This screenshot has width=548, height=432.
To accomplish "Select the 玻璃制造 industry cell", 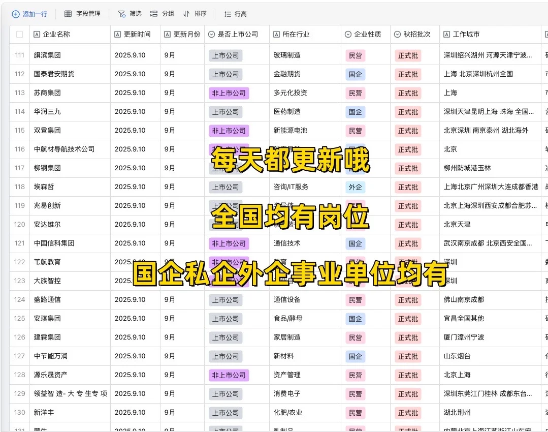I will pos(305,55).
